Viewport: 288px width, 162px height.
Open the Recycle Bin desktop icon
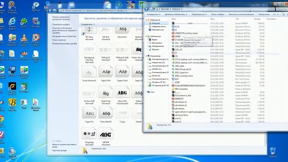tap(273, 152)
